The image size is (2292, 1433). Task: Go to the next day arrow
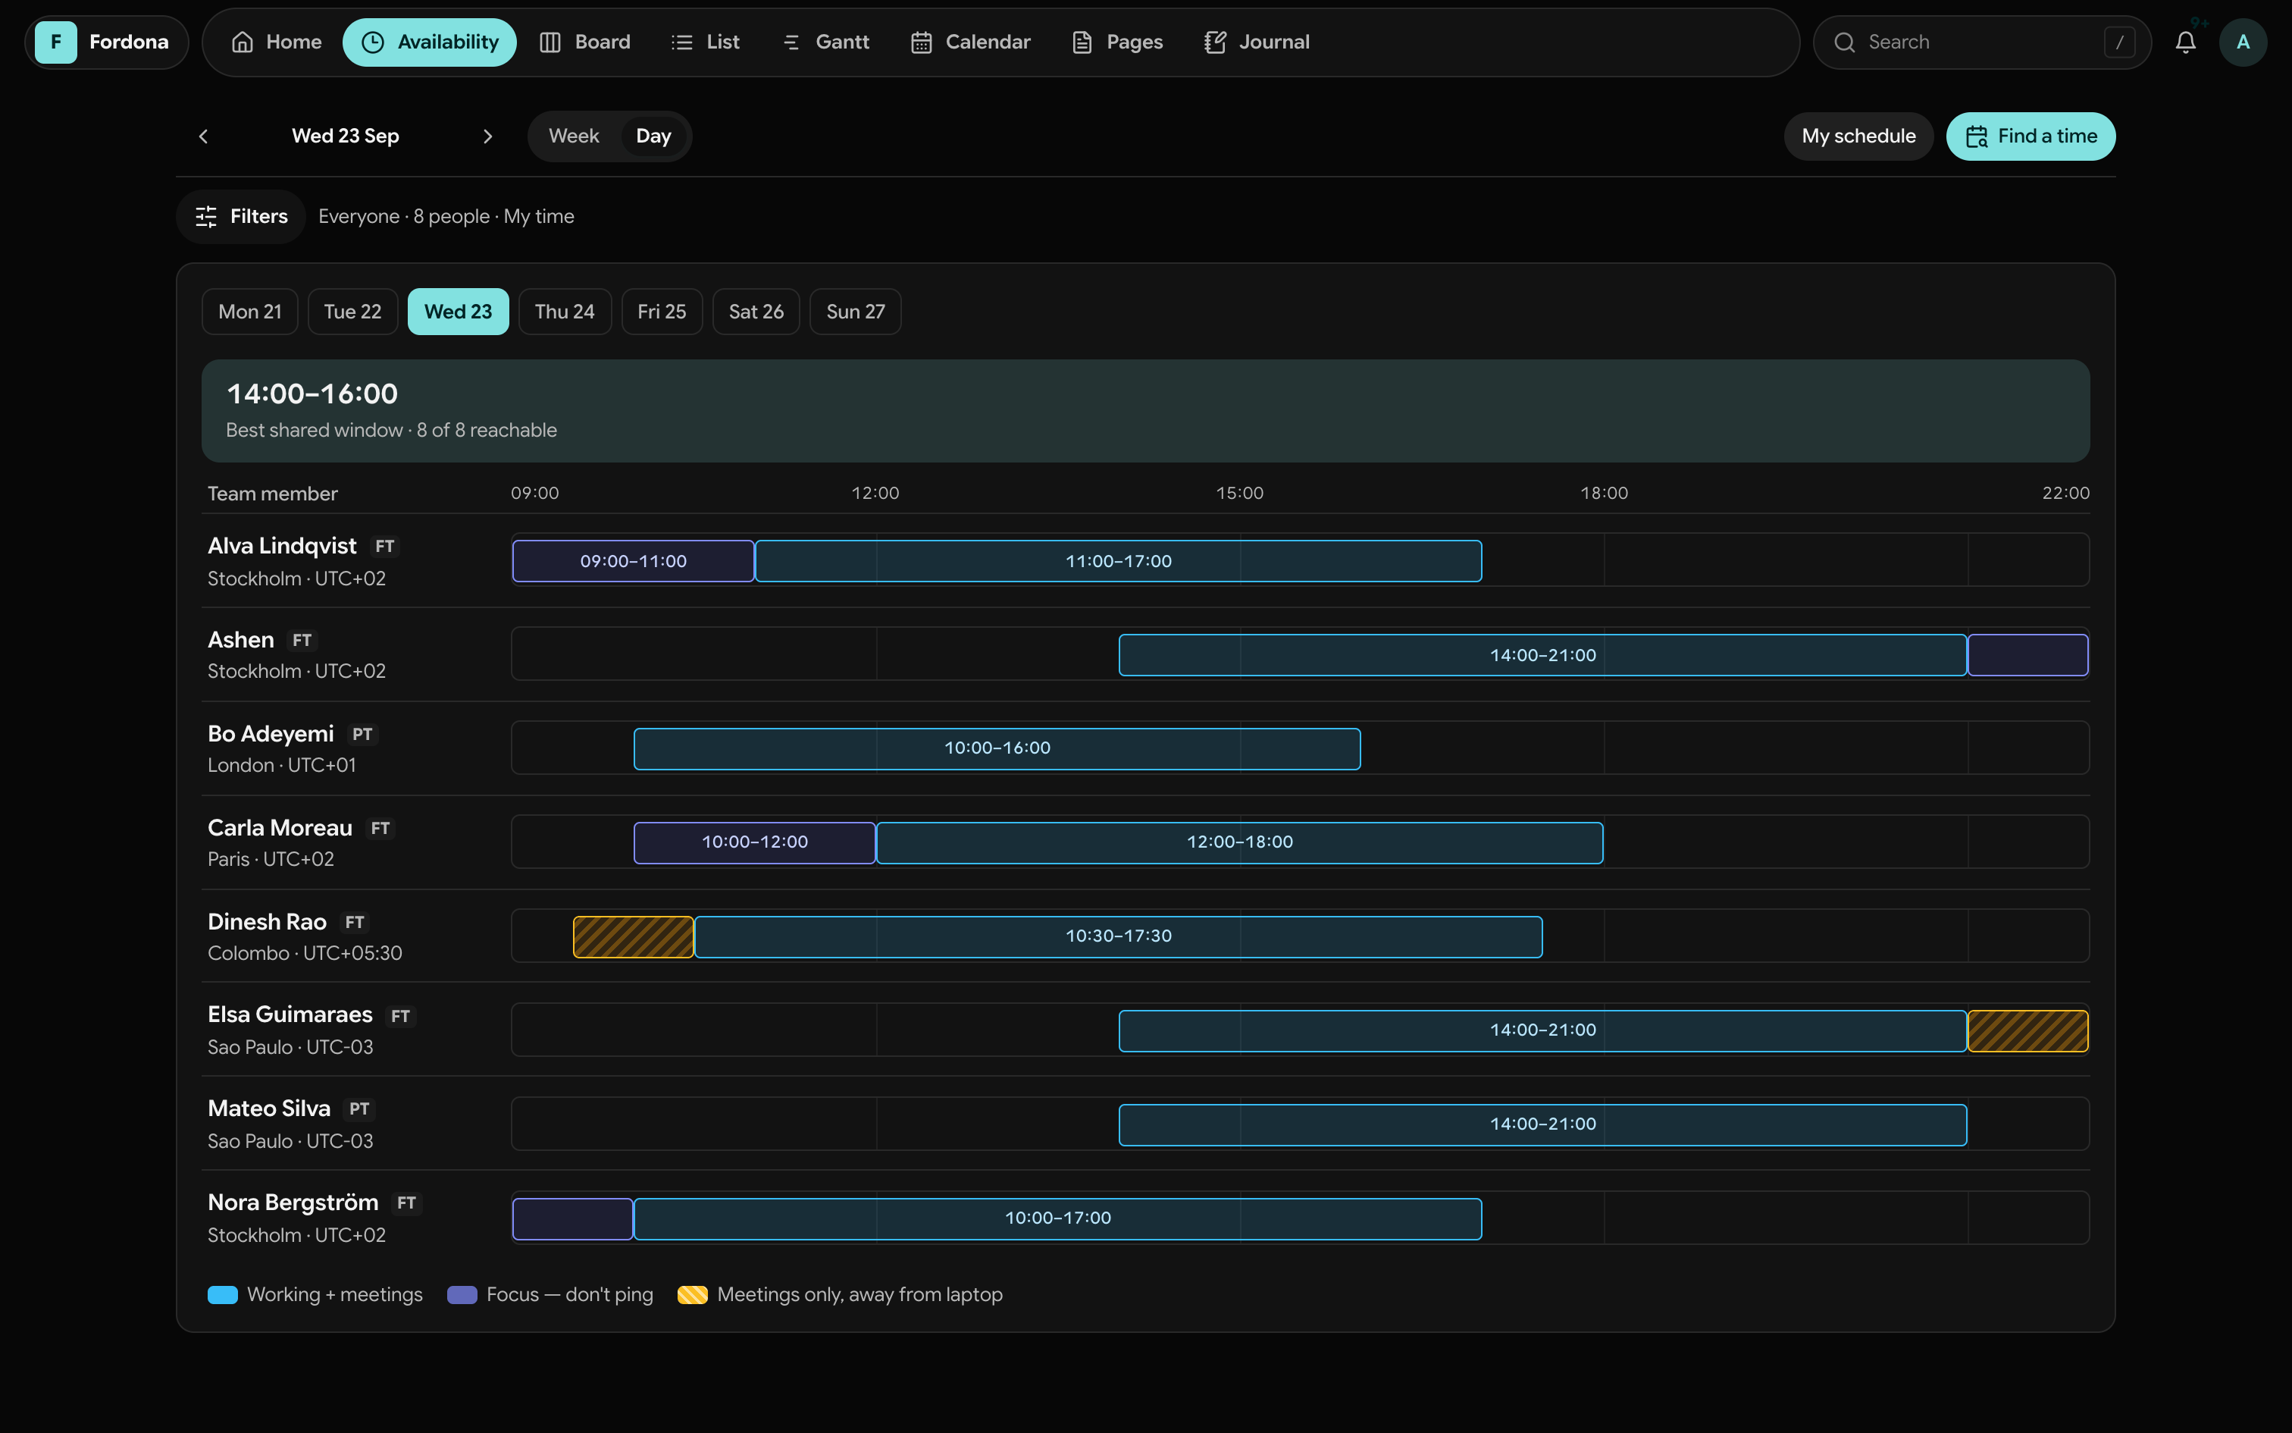point(488,136)
